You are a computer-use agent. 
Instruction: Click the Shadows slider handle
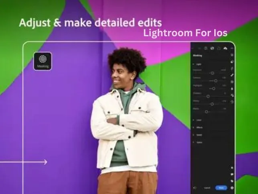click(208, 96)
